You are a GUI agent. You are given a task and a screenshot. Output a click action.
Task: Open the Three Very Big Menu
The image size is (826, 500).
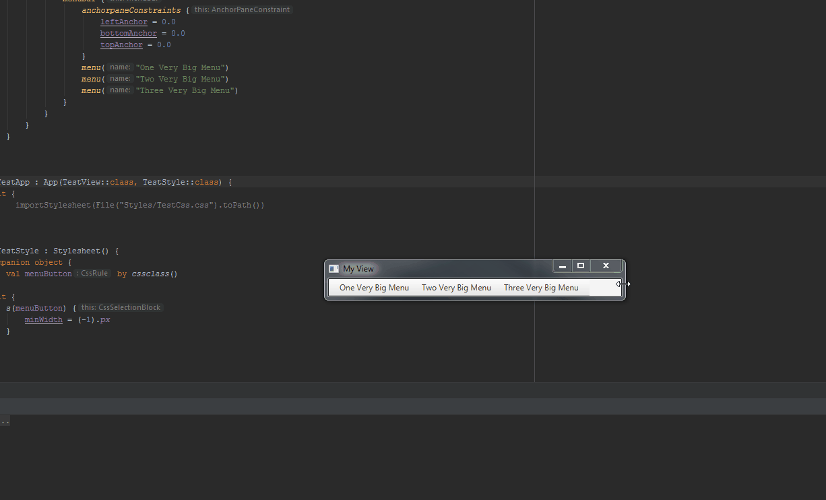coord(541,288)
